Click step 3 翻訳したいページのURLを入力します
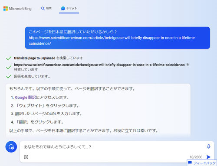The width and height of the screenshot is (217, 166). [46, 114]
